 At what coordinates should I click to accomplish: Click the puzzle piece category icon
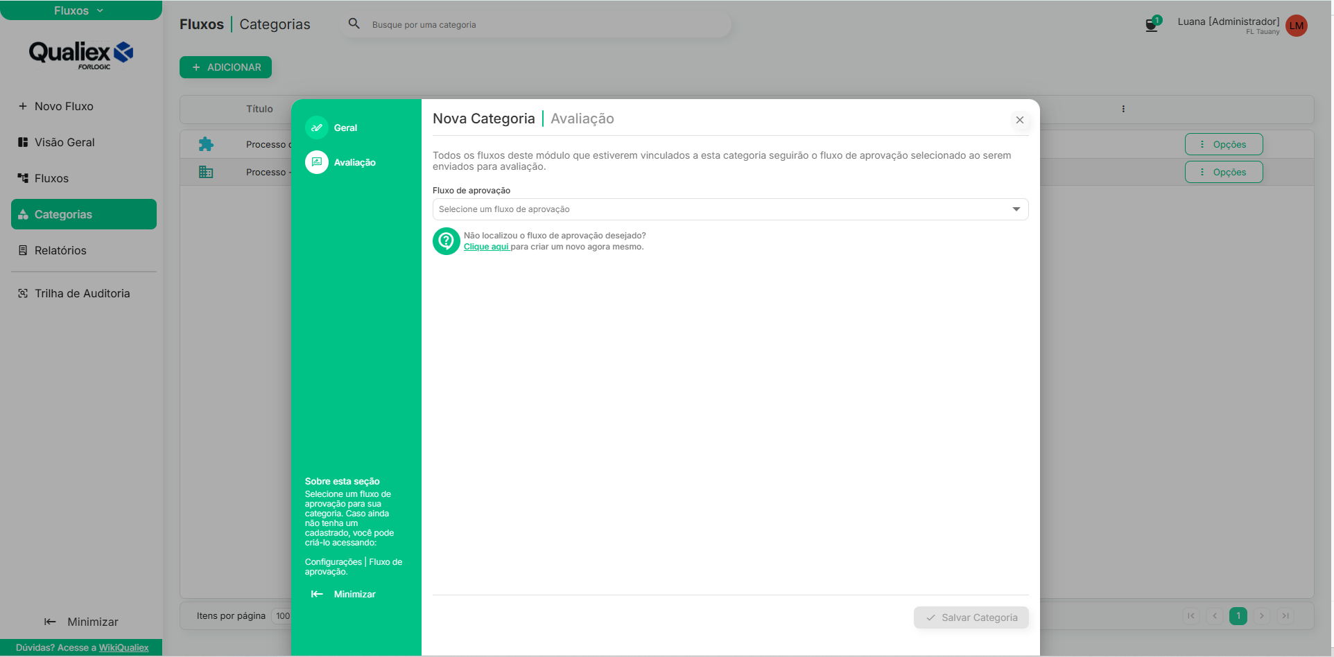206,144
